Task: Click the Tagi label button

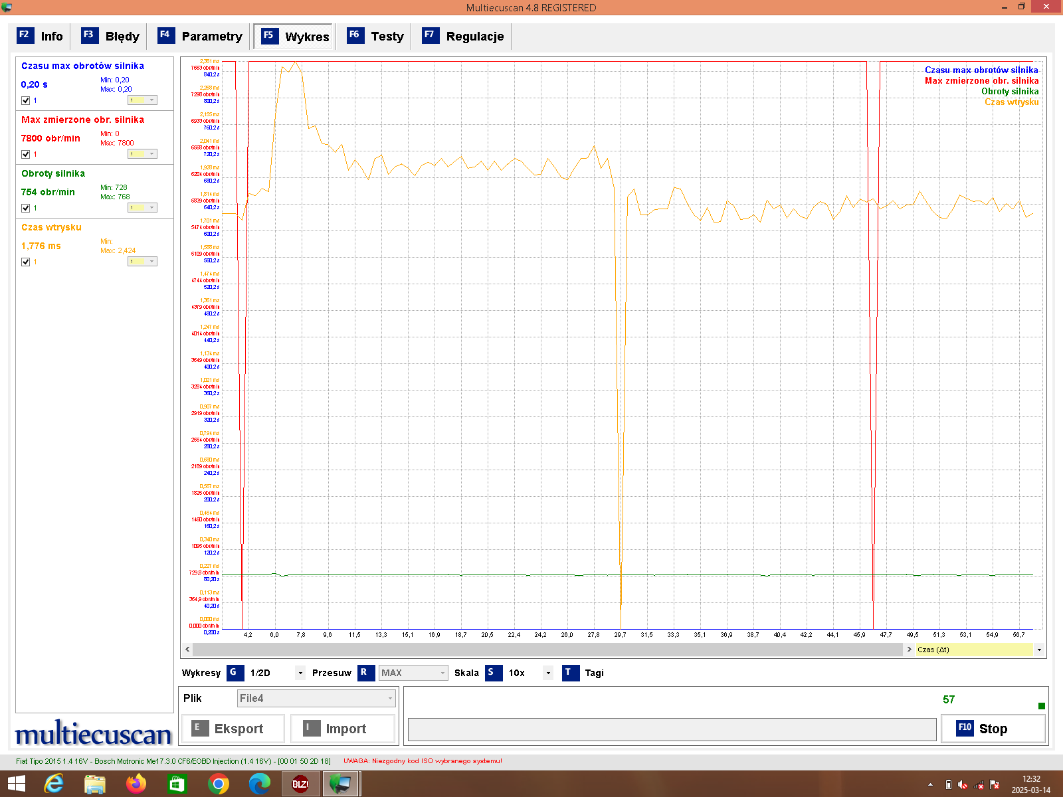Action: [594, 673]
